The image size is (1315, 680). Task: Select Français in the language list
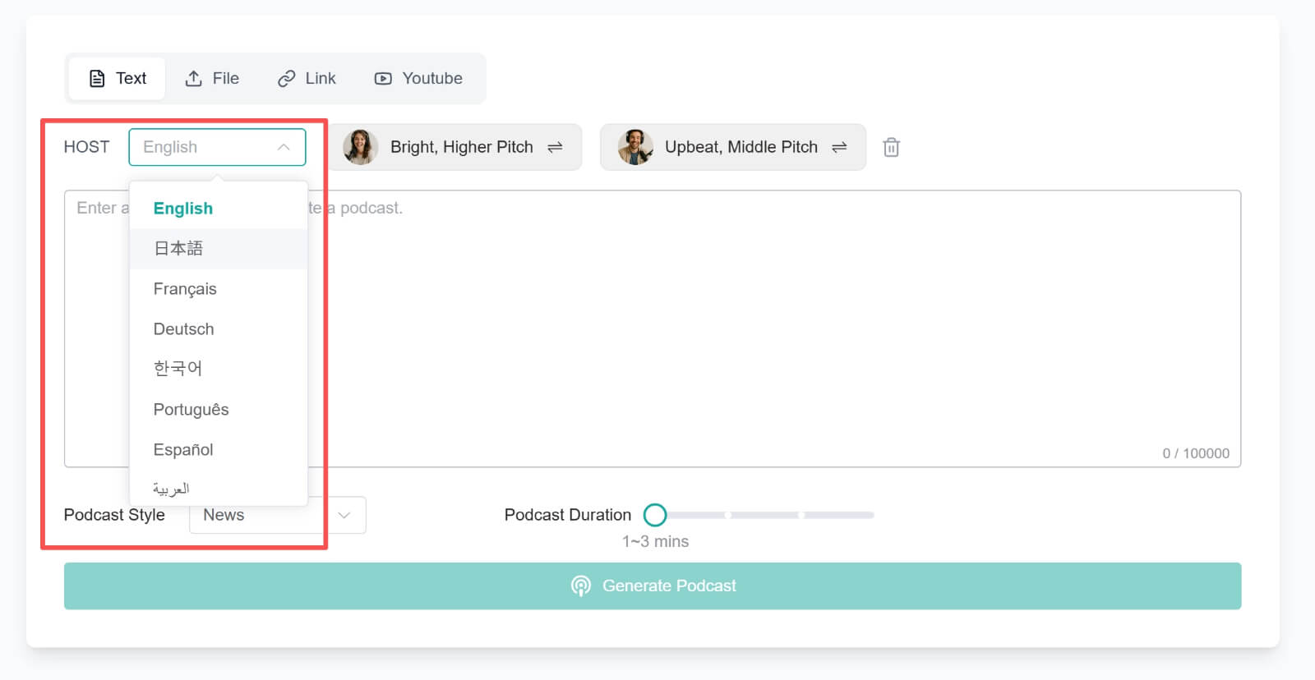(185, 289)
